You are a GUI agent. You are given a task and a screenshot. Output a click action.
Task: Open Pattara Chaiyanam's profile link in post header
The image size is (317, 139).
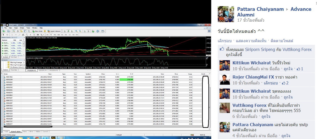[x=260, y=9]
